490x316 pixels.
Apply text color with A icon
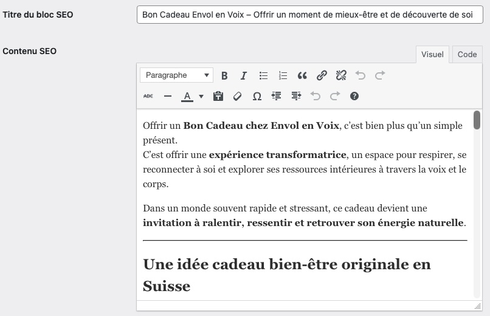click(x=187, y=96)
